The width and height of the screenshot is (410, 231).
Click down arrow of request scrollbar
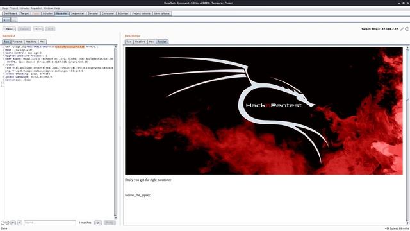coord(115,218)
